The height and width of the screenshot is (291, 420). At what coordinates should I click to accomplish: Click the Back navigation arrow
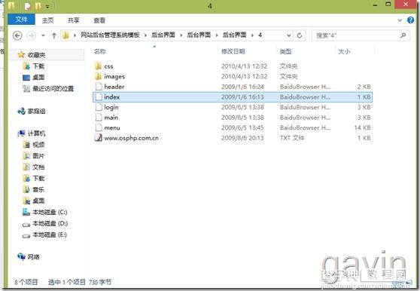tap(17, 35)
